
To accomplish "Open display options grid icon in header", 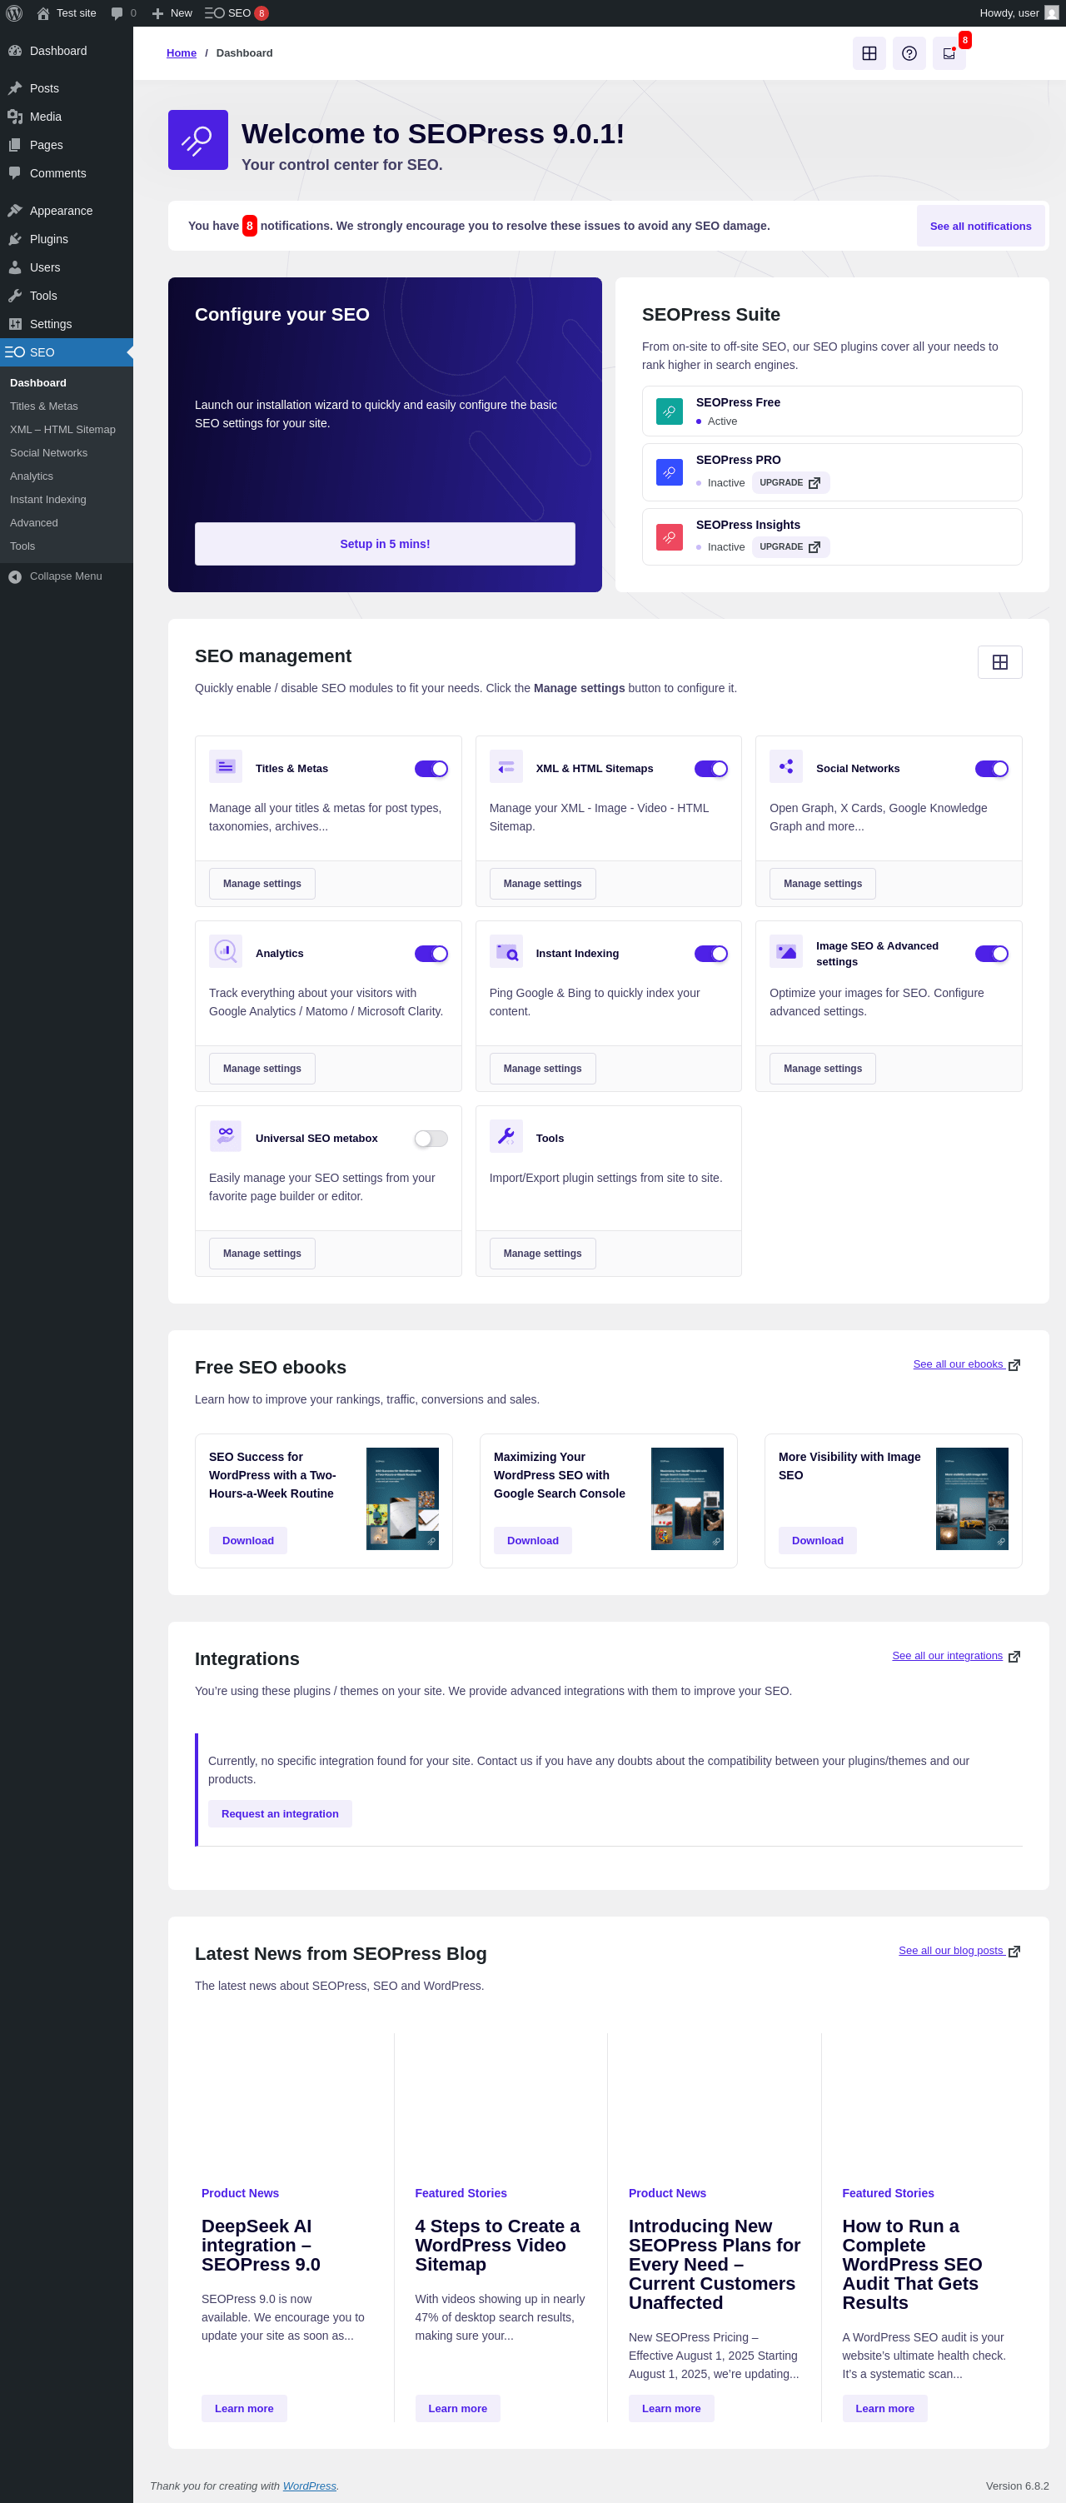I will pyautogui.click(x=869, y=53).
